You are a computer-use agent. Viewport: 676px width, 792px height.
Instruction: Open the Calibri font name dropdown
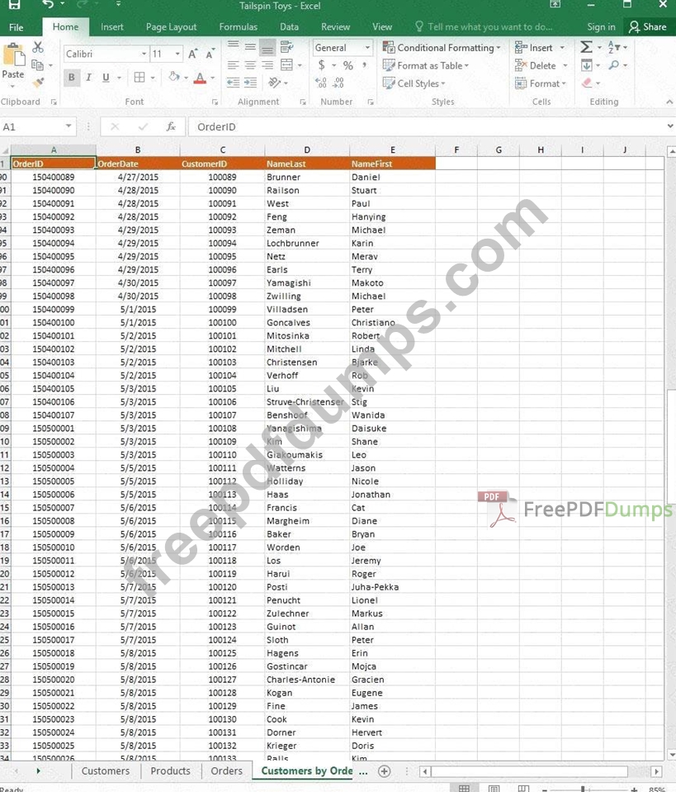[144, 54]
